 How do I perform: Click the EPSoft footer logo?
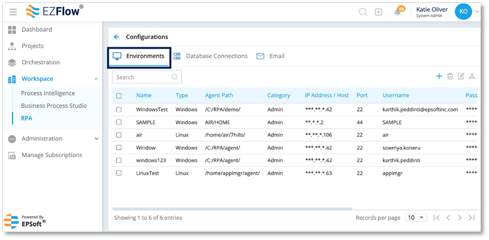coord(25,221)
